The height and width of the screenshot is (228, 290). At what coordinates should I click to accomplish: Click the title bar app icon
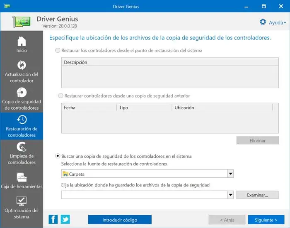tap(7, 6)
